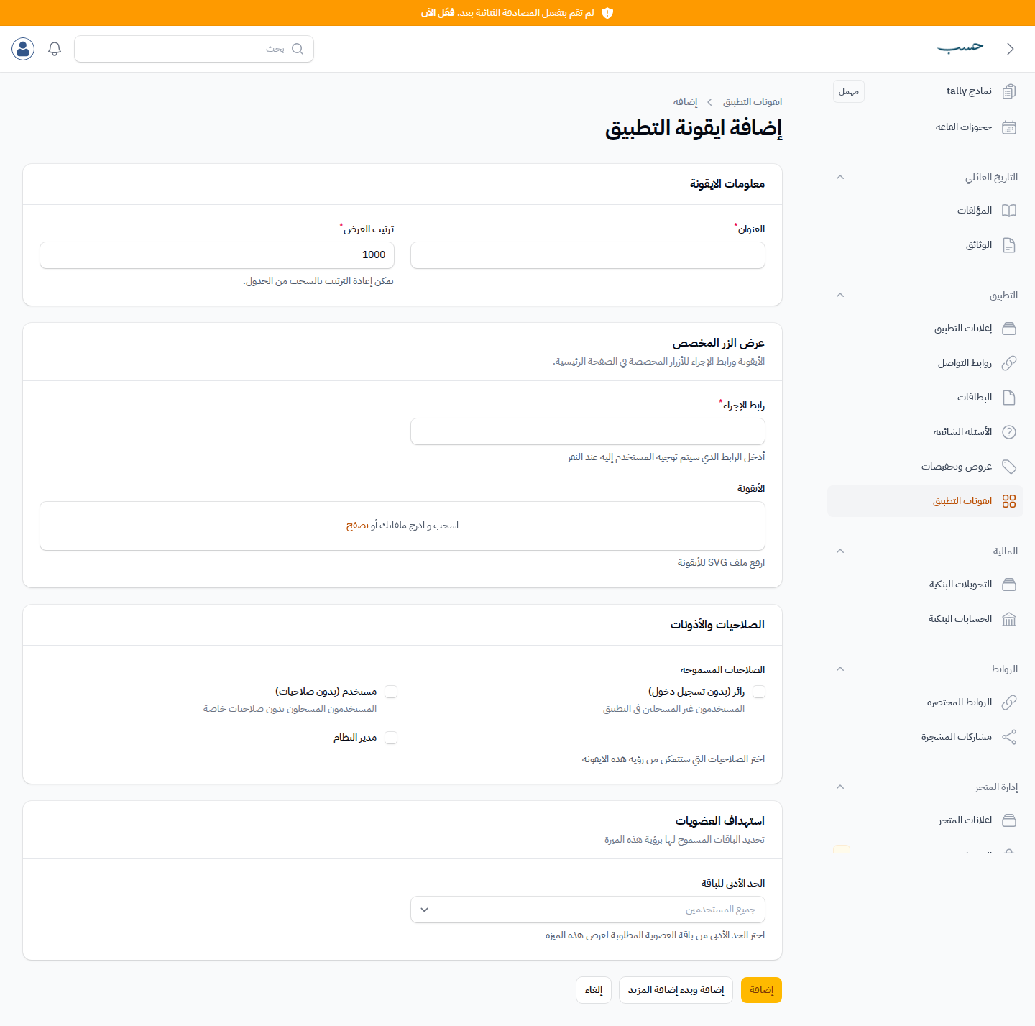Click إضافة وبدء إضافة المزيد button
Screen dimensions: 1035x1026
point(676,990)
